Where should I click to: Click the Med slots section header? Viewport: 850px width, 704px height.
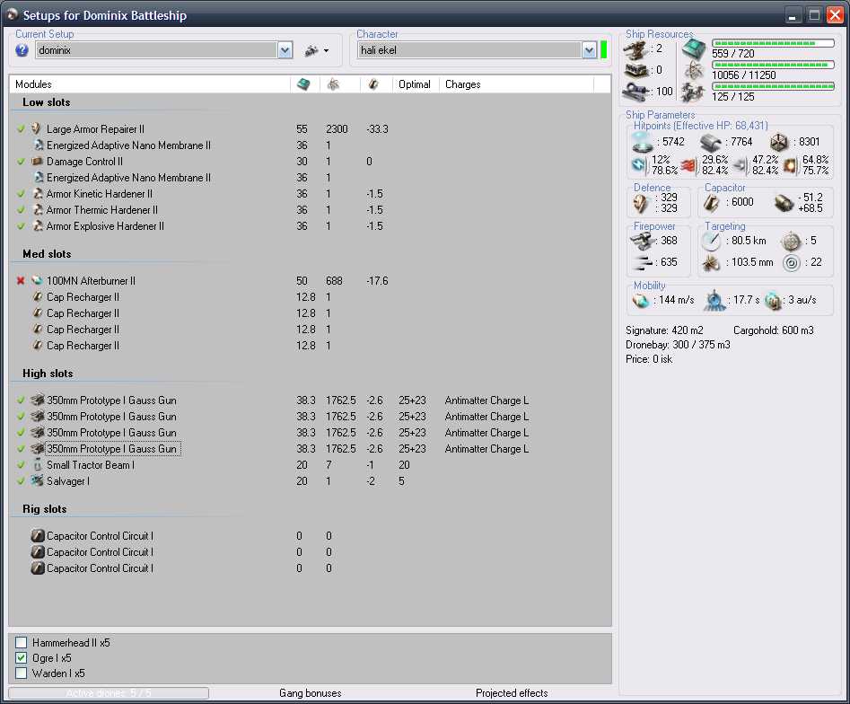tap(47, 254)
